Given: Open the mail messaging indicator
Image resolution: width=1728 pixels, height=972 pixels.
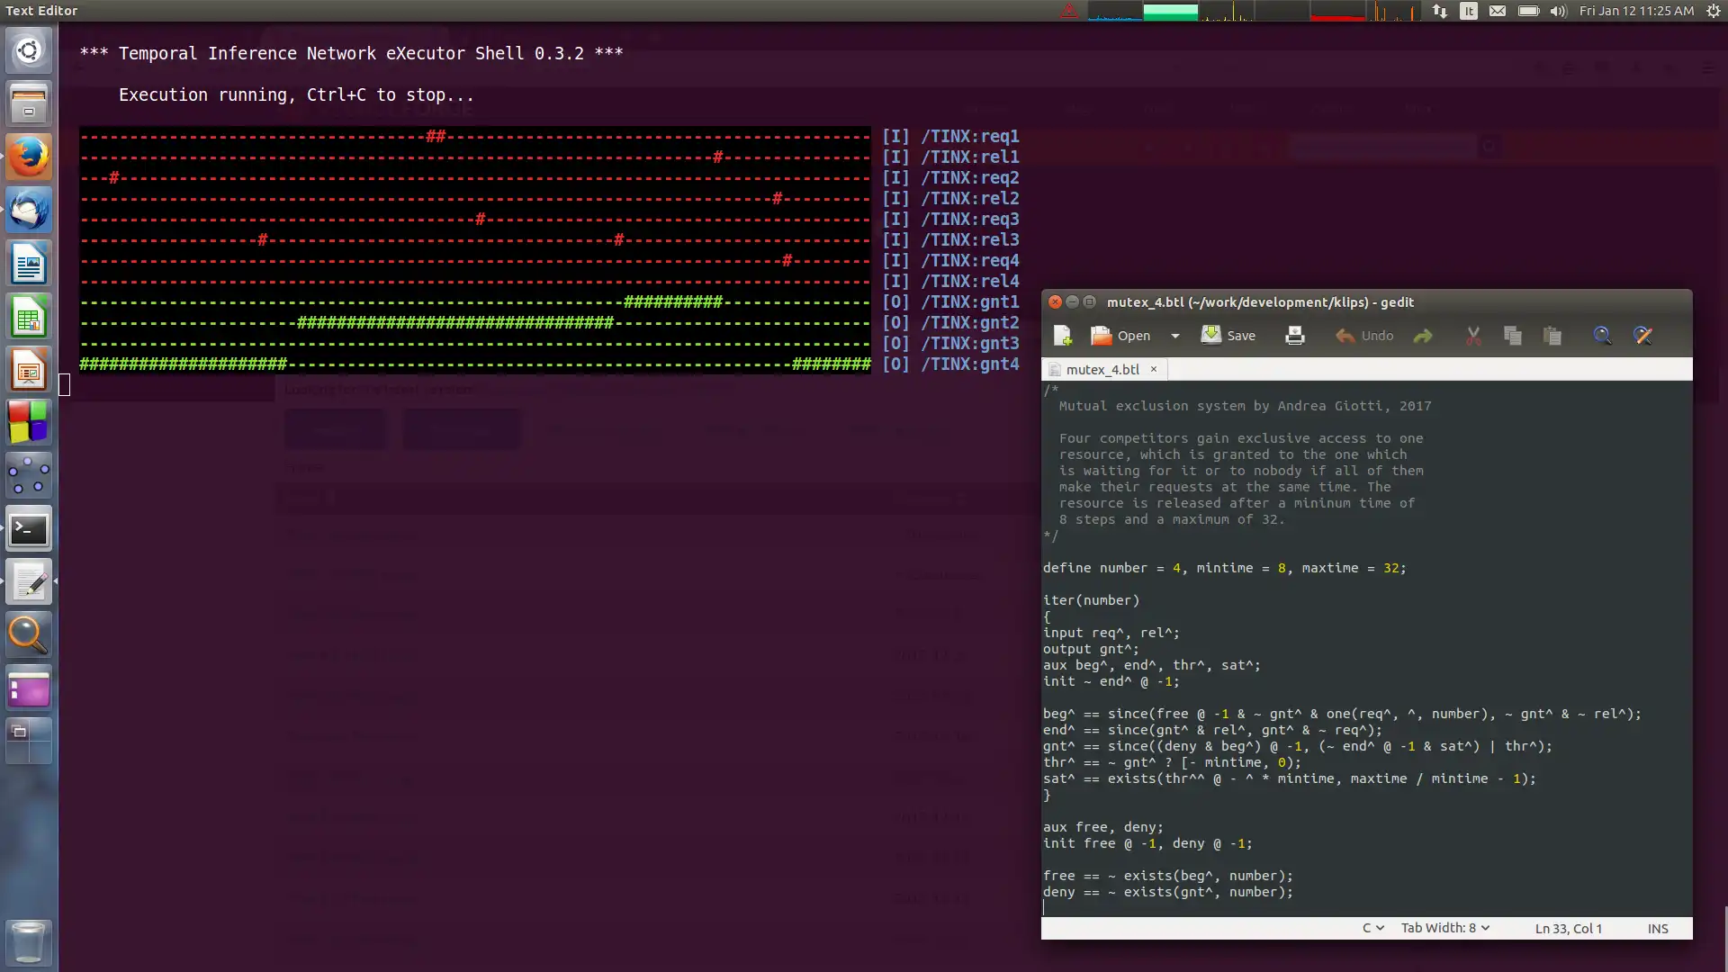Looking at the screenshot, I should point(1498,11).
